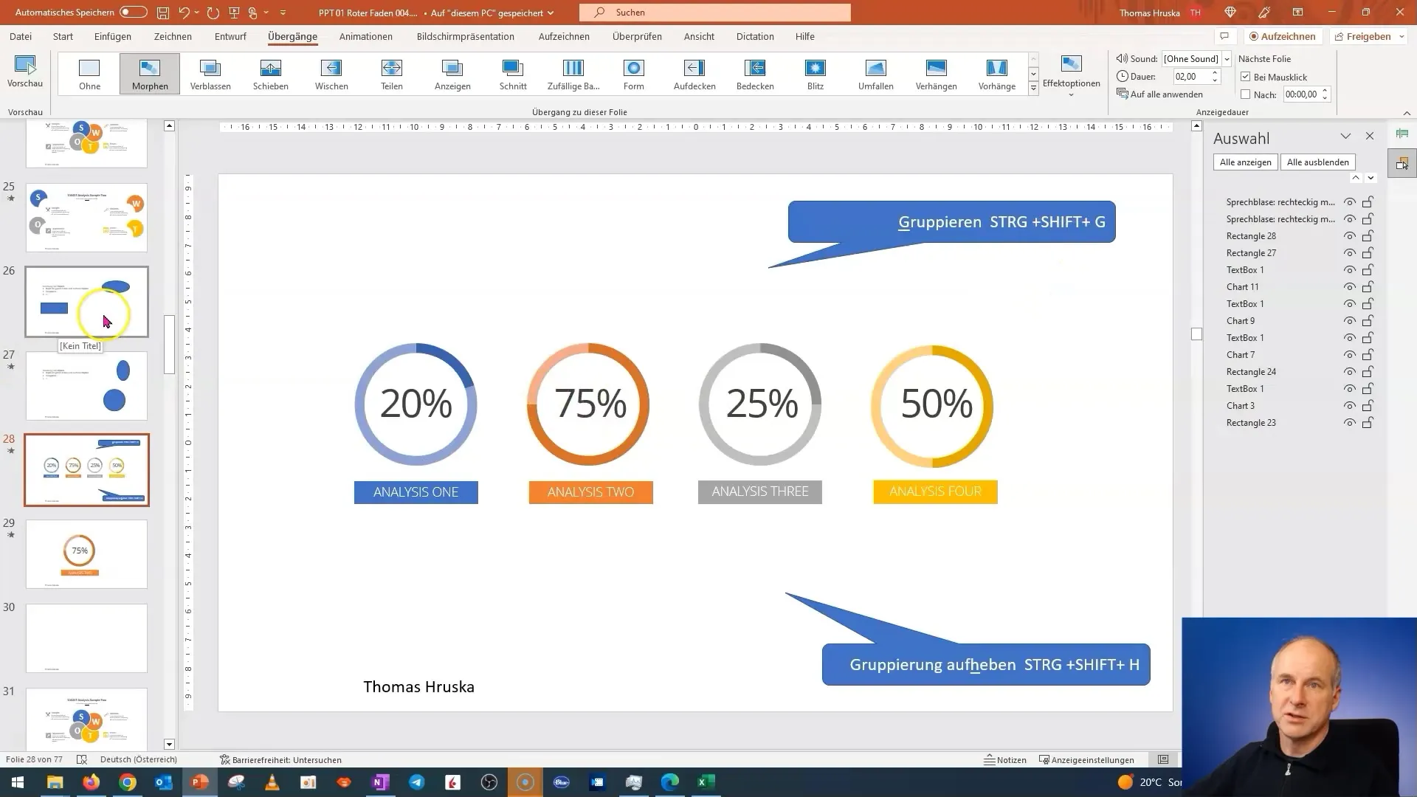Select the Morphen transition effect
This screenshot has height=797, width=1417.
tap(150, 73)
